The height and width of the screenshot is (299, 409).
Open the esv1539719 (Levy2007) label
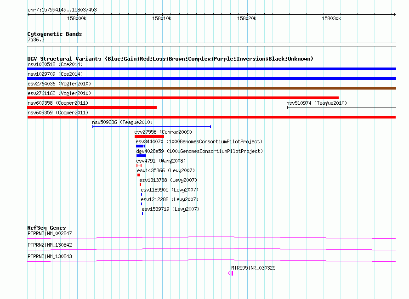170,209
